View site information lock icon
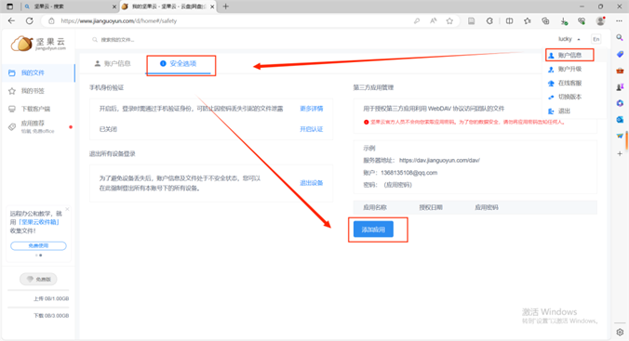The height and width of the screenshot is (341, 629). click(51, 20)
